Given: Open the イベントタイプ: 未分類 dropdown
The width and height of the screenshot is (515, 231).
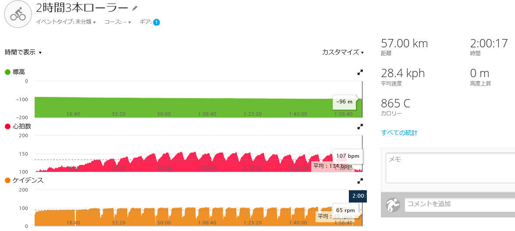Looking at the screenshot, I should 66,22.
